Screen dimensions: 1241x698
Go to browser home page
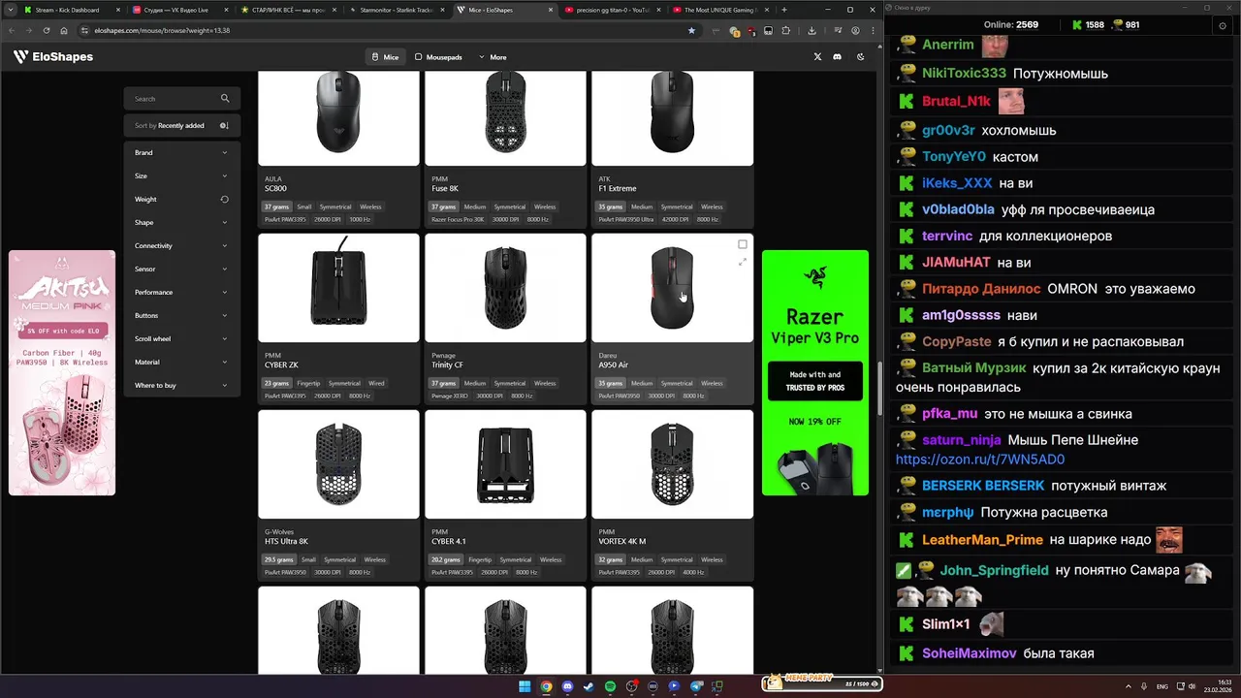point(64,30)
